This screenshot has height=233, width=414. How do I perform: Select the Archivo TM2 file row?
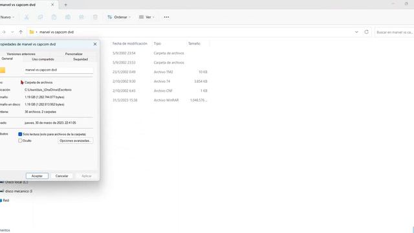[x=160, y=72]
